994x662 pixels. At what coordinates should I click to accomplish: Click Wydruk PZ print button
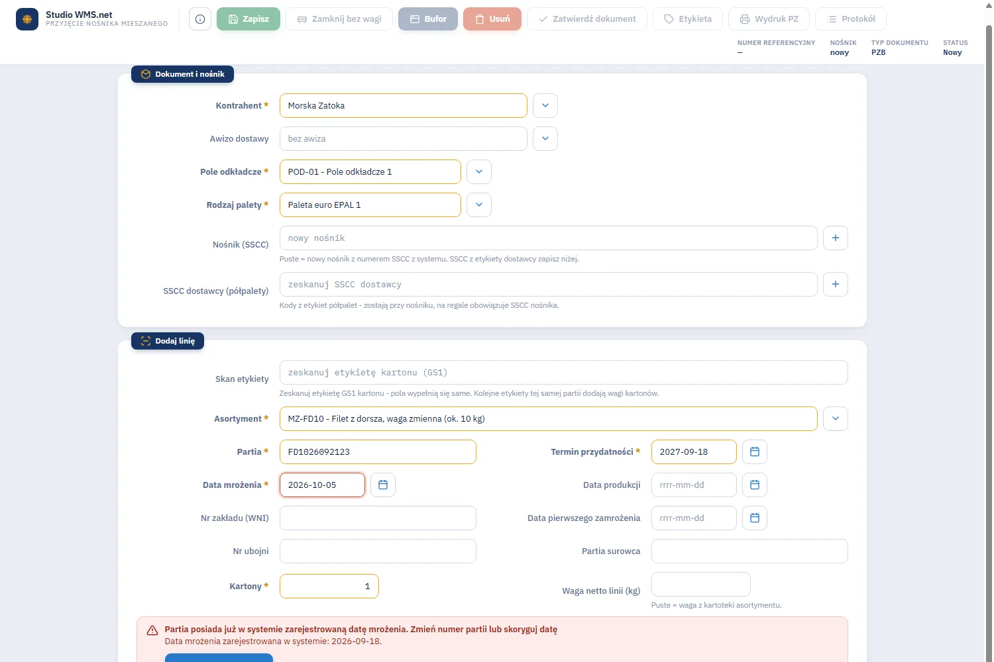click(769, 19)
